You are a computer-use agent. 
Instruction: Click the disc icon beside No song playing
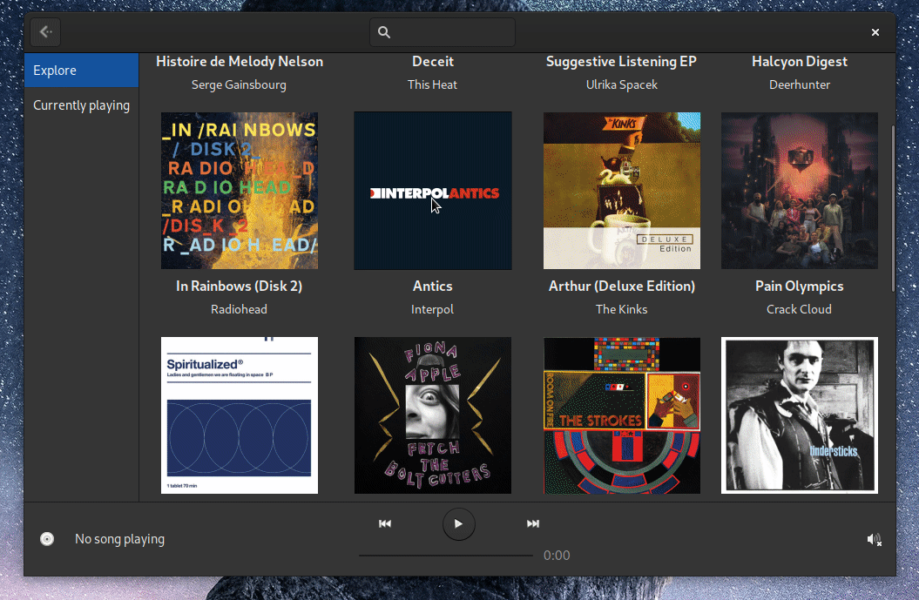(47, 539)
